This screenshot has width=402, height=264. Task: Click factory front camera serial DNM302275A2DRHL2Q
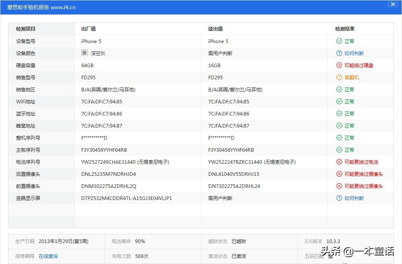click(x=109, y=186)
